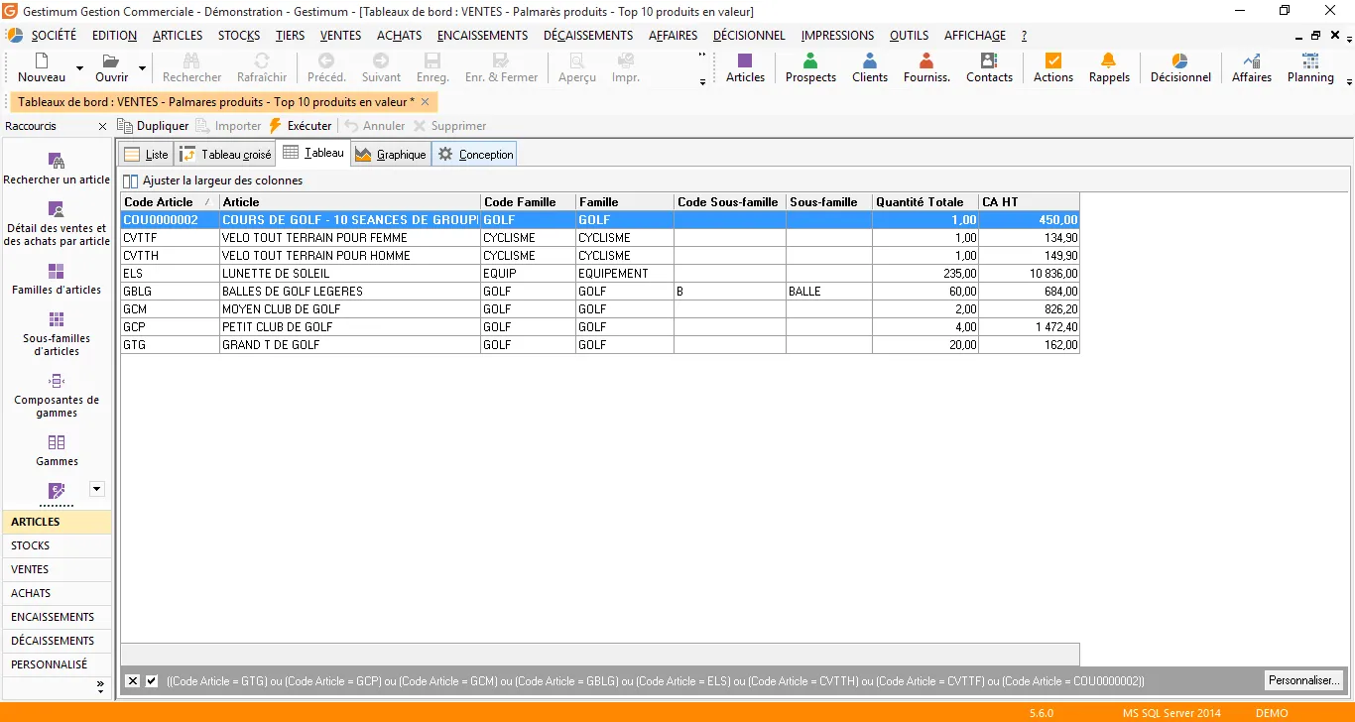This screenshot has height=722, width=1355.
Task: Open the Clients module
Action: pos(870,68)
